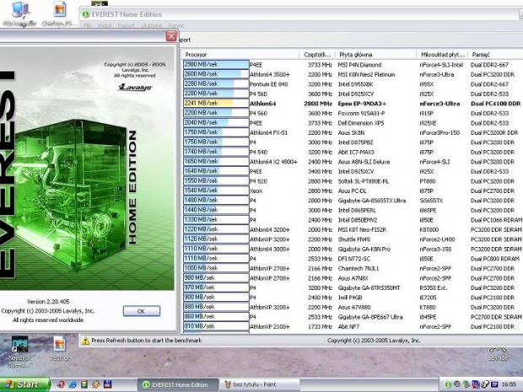Sort by the Procesor column header

(x=197, y=54)
